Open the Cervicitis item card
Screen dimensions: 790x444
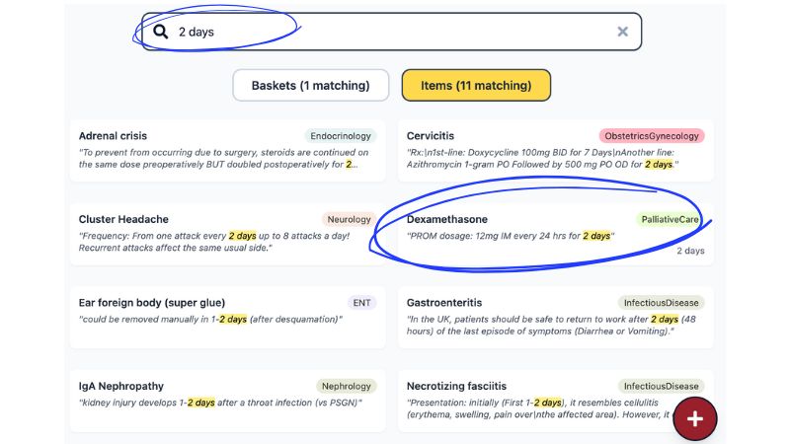(556, 151)
